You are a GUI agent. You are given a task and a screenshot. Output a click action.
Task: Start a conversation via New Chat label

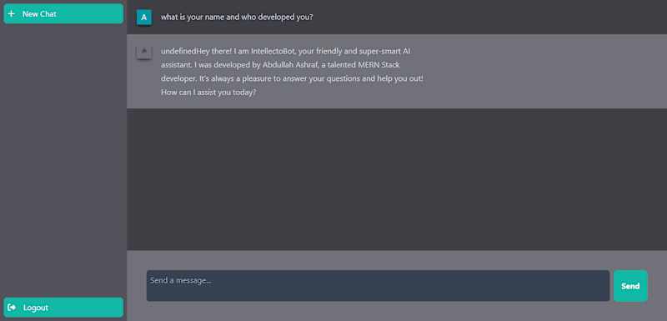[x=39, y=13]
